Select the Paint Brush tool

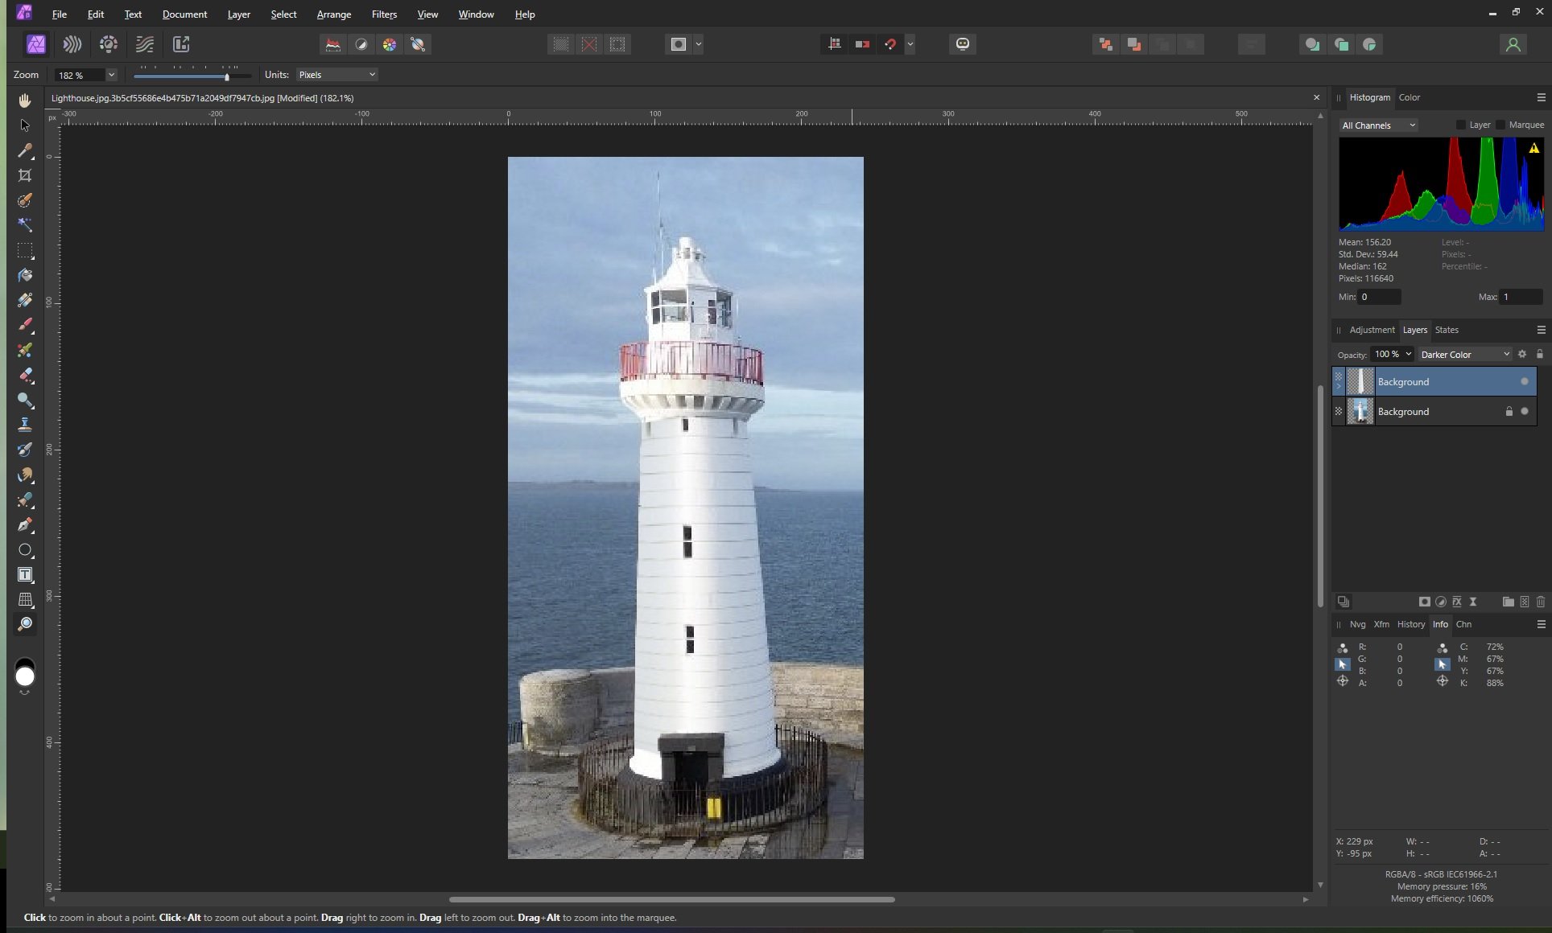[x=25, y=325]
